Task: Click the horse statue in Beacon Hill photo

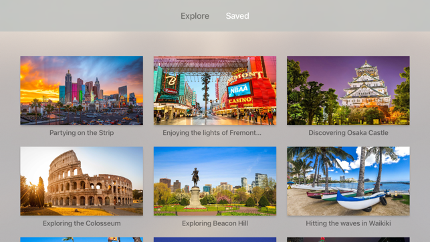Action: coord(195,177)
